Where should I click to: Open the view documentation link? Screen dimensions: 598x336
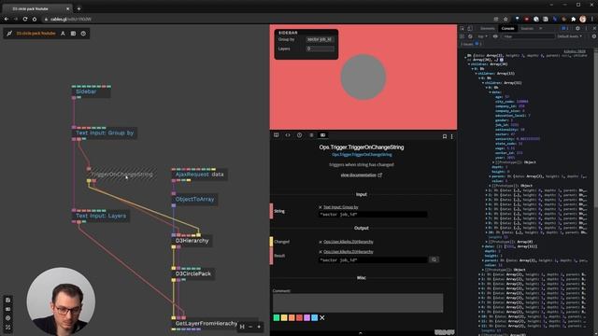coord(361,175)
